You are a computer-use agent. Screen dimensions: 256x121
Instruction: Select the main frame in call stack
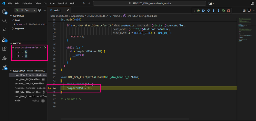[28, 100]
